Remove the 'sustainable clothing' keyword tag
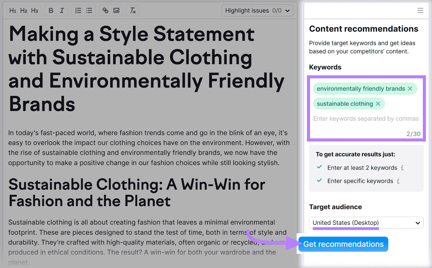The image size is (432, 268). click(378, 104)
